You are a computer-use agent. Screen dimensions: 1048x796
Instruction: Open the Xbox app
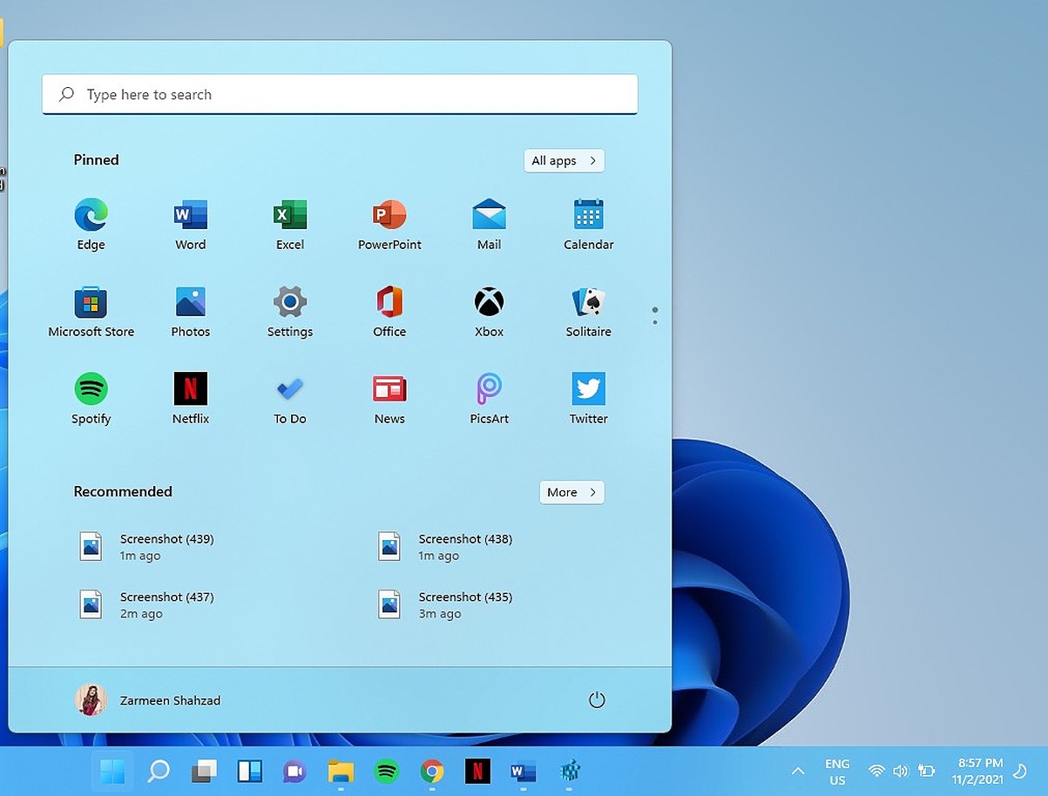[x=489, y=301]
